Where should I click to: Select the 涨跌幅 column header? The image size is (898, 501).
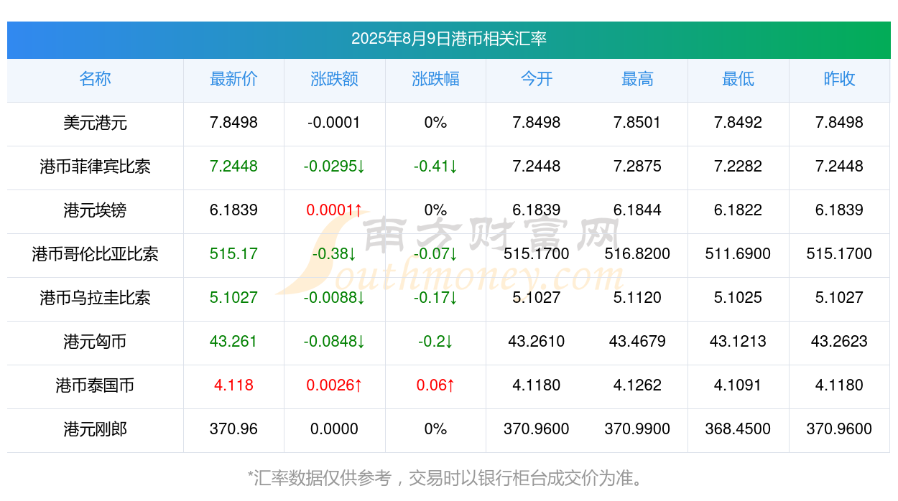(435, 79)
